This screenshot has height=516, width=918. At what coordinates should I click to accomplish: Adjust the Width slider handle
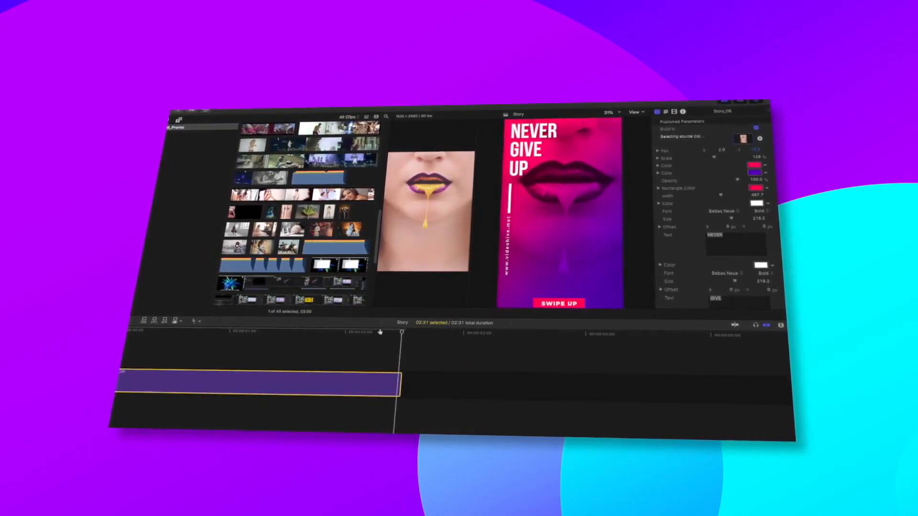click(x=721, y=195)
